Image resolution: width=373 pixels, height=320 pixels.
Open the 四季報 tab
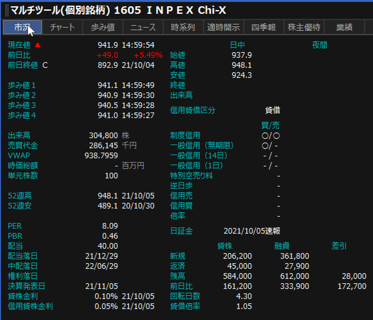click(x=264, y=27)
